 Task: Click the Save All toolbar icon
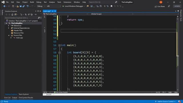pos(23,6)
